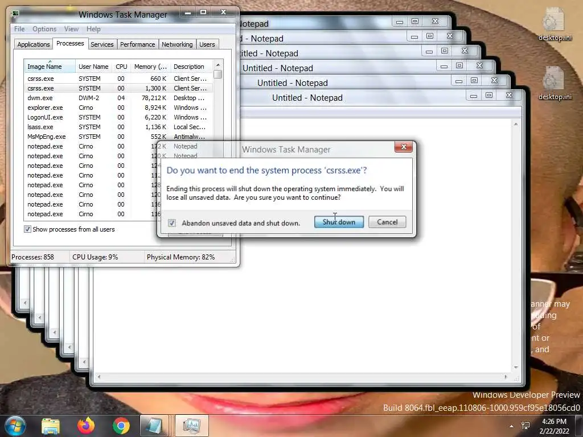Click the network tray icon

tap(525, 426)
